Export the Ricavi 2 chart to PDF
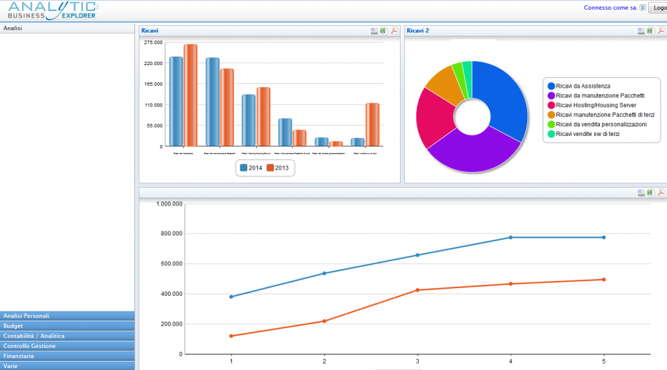 click(661, 31)
